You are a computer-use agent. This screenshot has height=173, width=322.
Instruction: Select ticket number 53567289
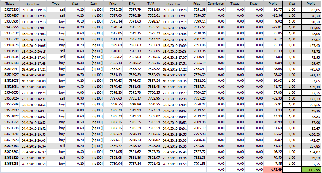[12, 104]
